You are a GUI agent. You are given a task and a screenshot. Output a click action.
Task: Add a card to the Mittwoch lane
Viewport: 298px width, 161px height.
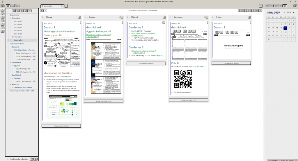click(146, 63)
